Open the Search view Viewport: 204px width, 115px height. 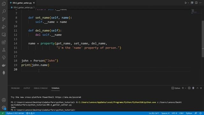[x=4, y=11]
